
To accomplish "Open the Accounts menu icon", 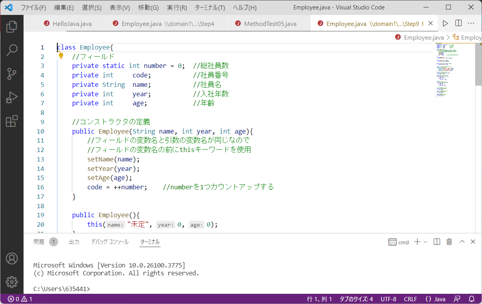I will tap(12, 258).
